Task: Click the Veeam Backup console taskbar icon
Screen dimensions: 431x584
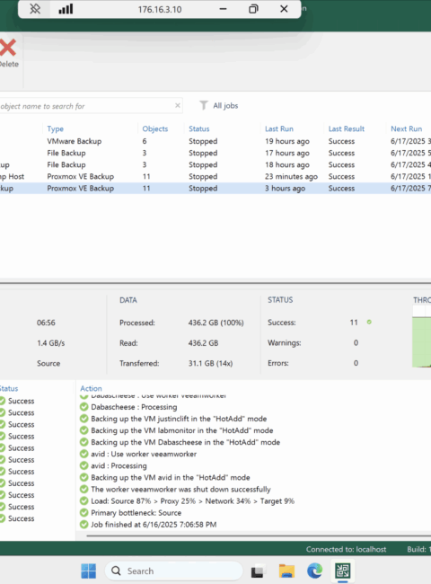Action: tap(342, 571)
